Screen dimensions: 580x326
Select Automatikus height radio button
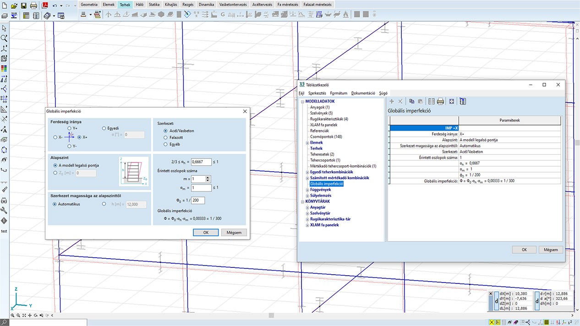click(x=55, y=204)
